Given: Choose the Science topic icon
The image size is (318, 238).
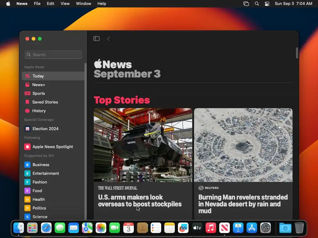Looking at the screenshot, I should click(27, 217).
